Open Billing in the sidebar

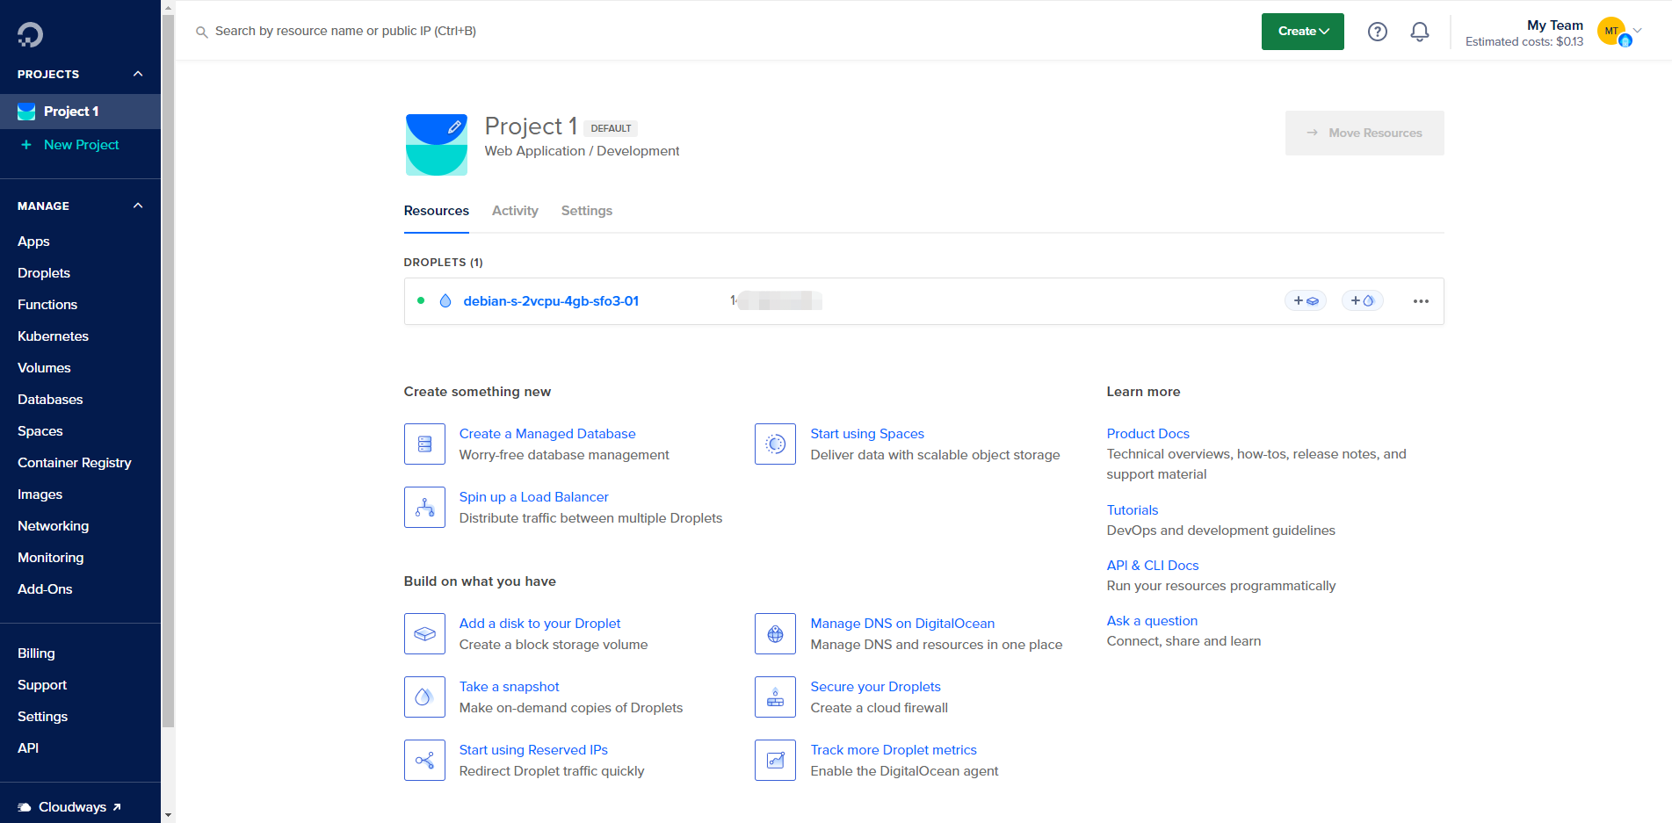36,653
